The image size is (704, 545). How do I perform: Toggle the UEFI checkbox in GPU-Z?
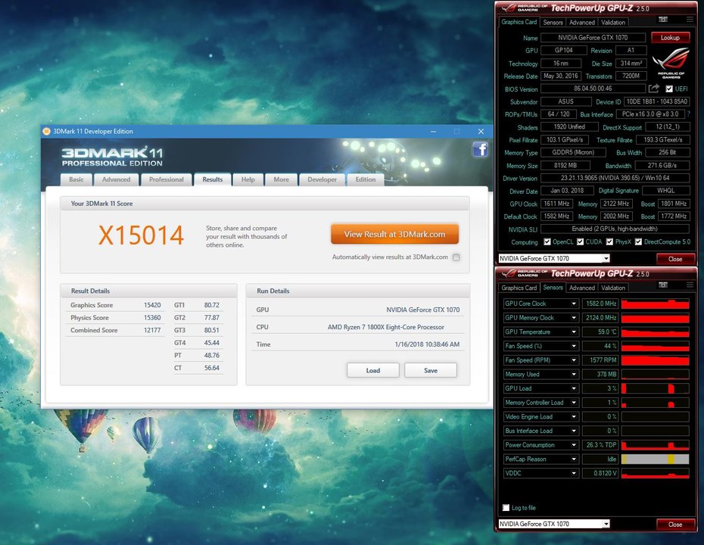coord(669,89)
